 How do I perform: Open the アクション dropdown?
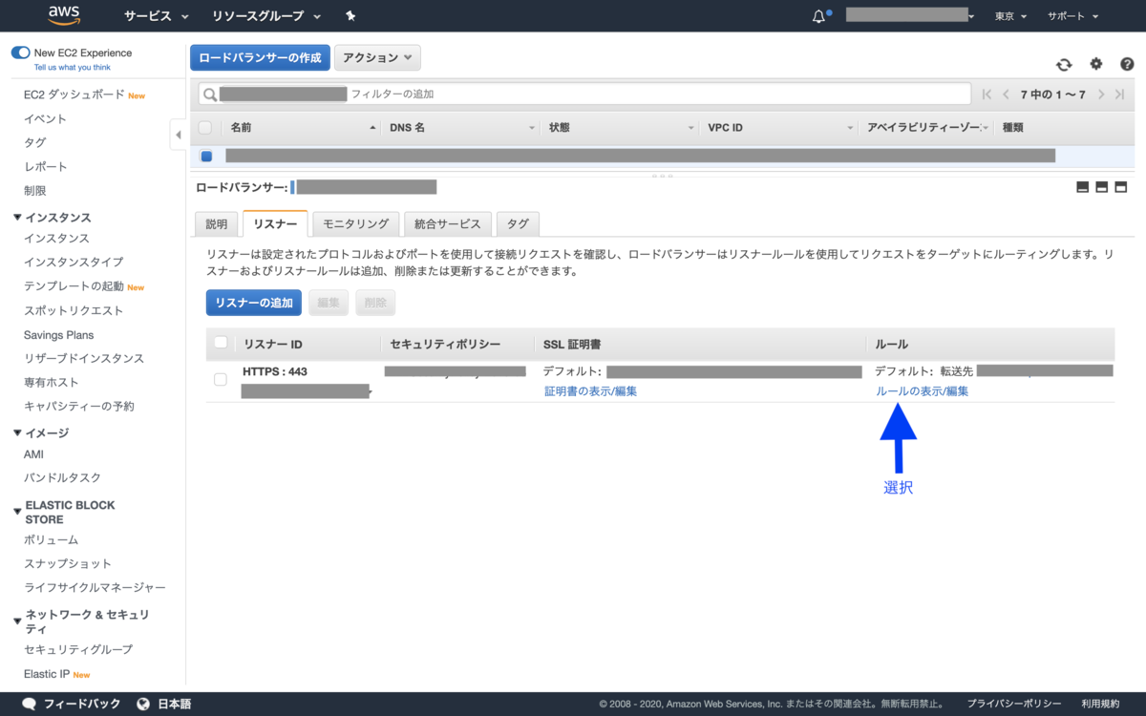tap(377, 57)
